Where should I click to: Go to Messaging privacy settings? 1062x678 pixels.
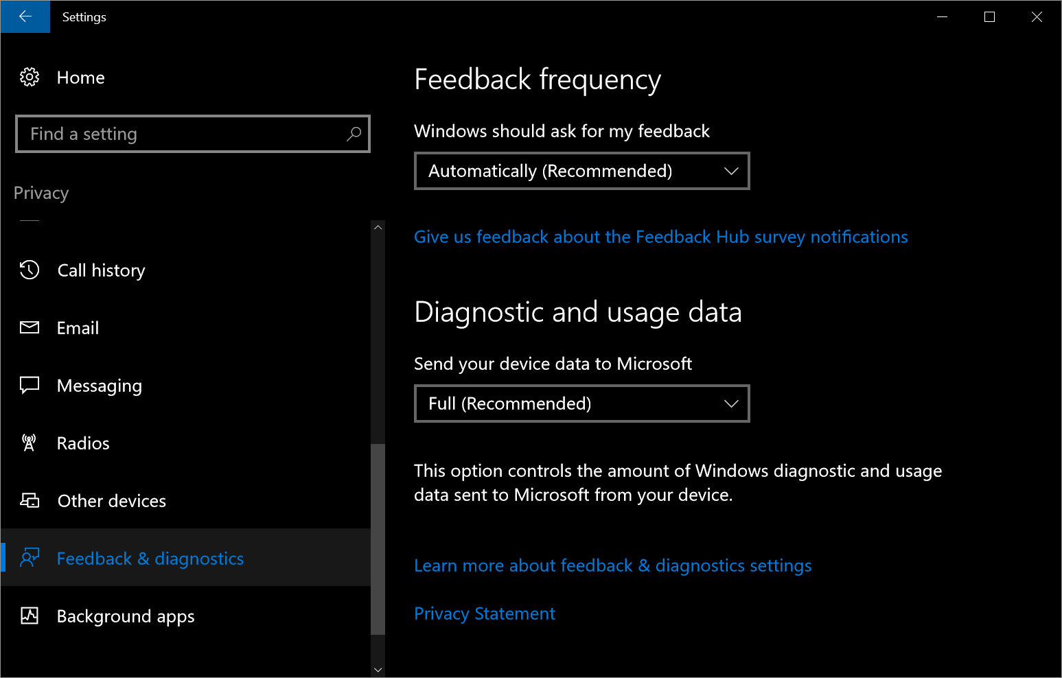100,386
